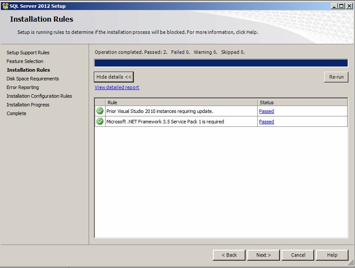Select Disk Space Requirements step
This screenshot has width=355, height=268.
[x=33, y=79]
